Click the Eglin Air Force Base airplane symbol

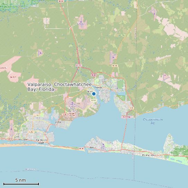(x=72, y=103)
